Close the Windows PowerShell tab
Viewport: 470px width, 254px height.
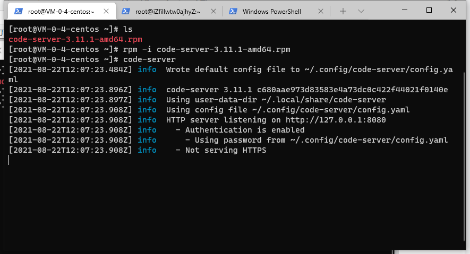[320, 11]
